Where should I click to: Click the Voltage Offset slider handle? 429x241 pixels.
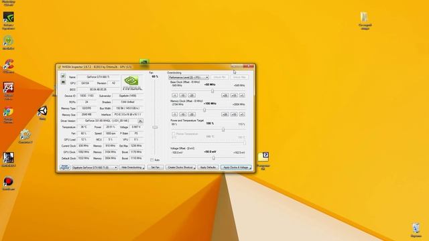point(214,158)
